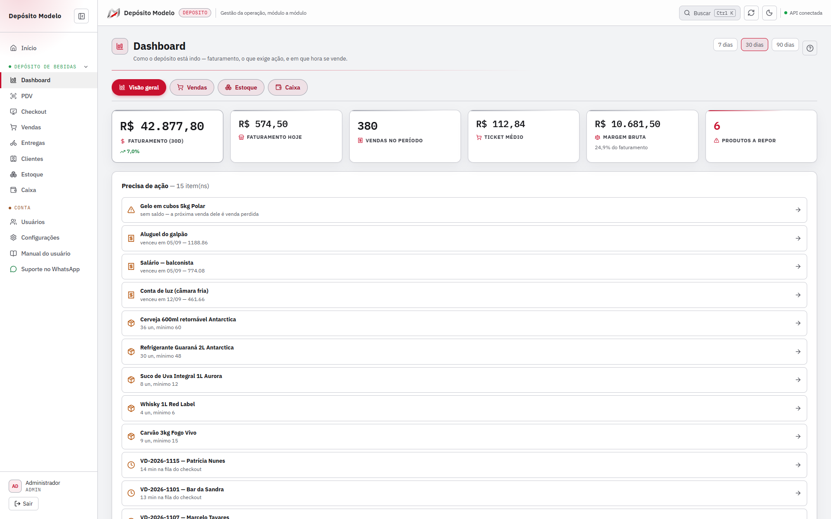Toggle dark mode moon icon
Image resolution: width=831 pixels, height=519 pixels.
tap(770, 13)
